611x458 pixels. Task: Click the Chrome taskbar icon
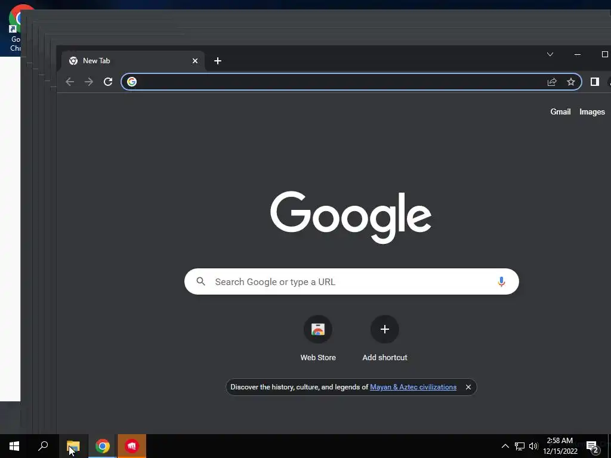[x=103, y=446]
